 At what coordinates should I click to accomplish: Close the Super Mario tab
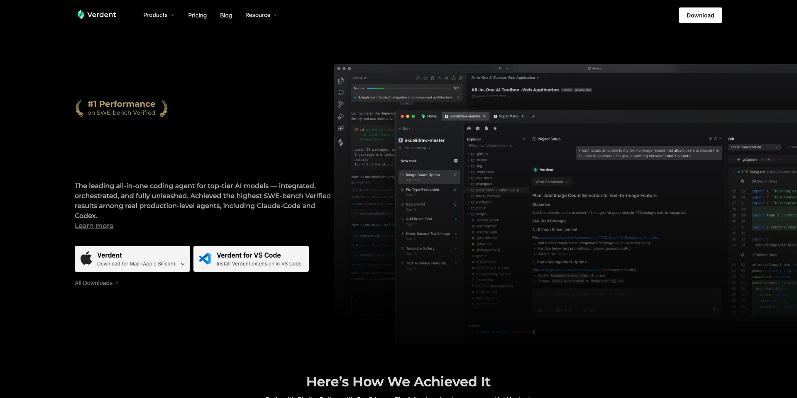[x=523, y=116]
